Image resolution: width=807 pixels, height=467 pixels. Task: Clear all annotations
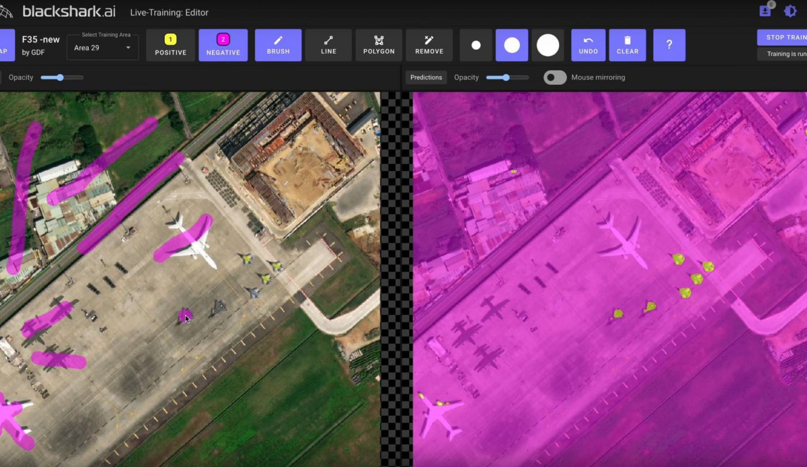click(x=628, y=45)
